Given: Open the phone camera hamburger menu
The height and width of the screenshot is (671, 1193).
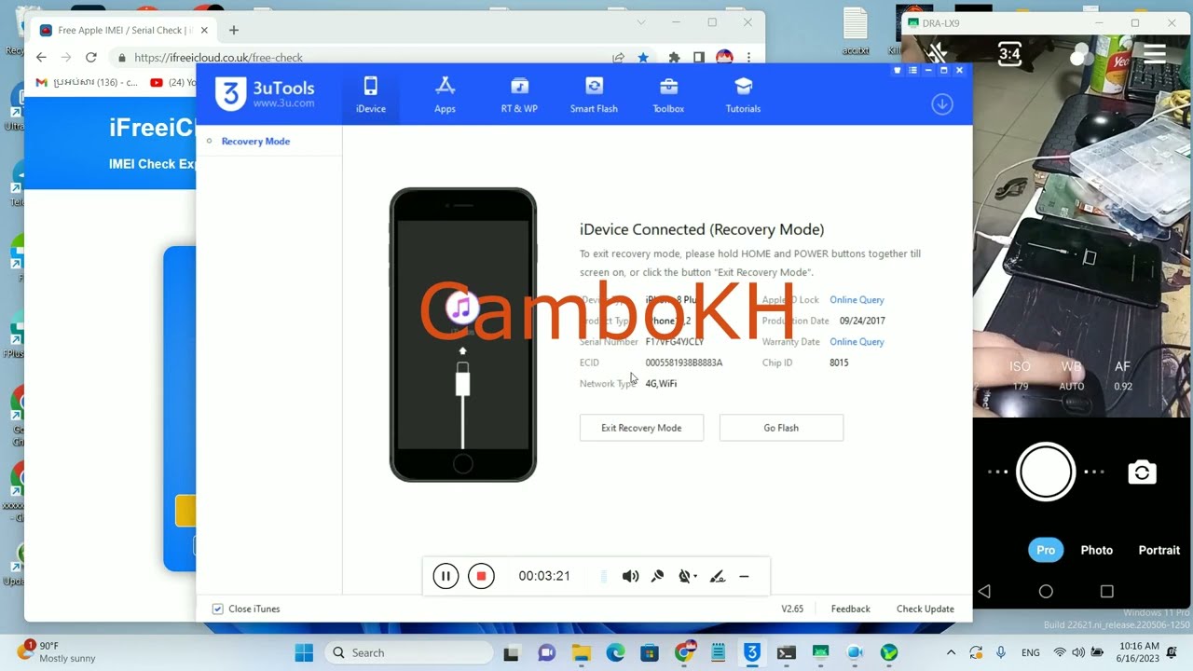Looking at the screenshot, I should tap(1155, 54).
